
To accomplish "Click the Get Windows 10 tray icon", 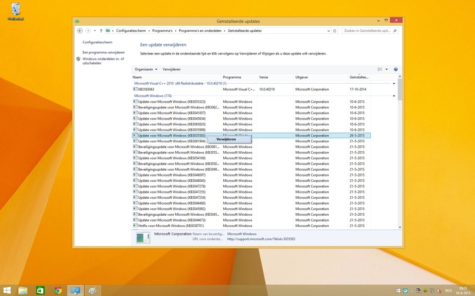I will [x=398, y=291].
